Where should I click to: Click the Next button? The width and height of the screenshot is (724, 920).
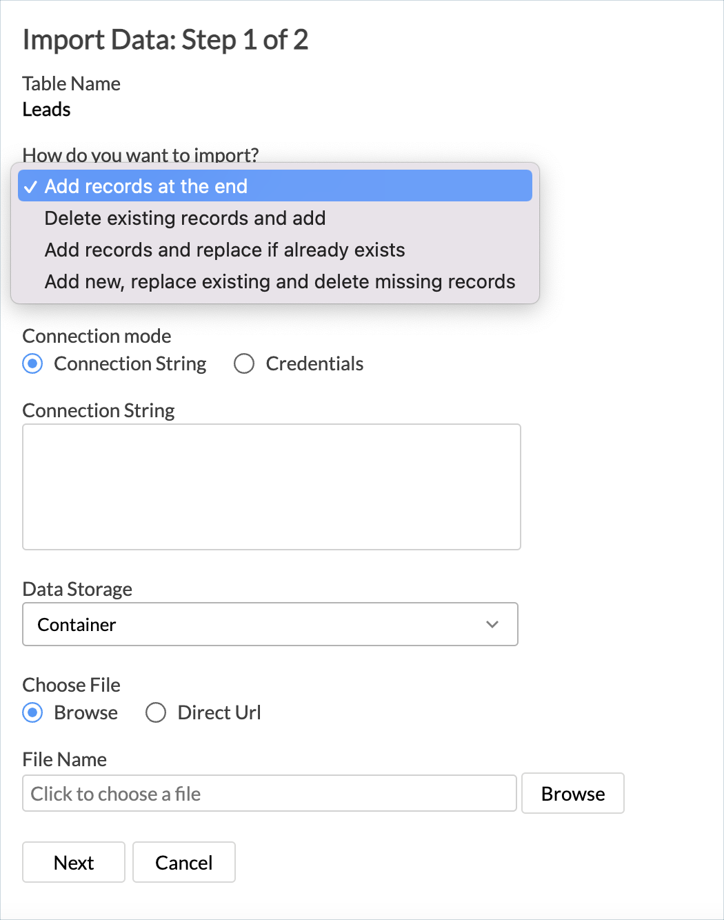click(x=73, y=862)
